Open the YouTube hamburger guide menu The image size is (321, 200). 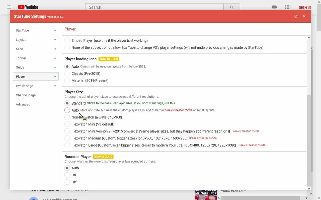coord(9,7)
